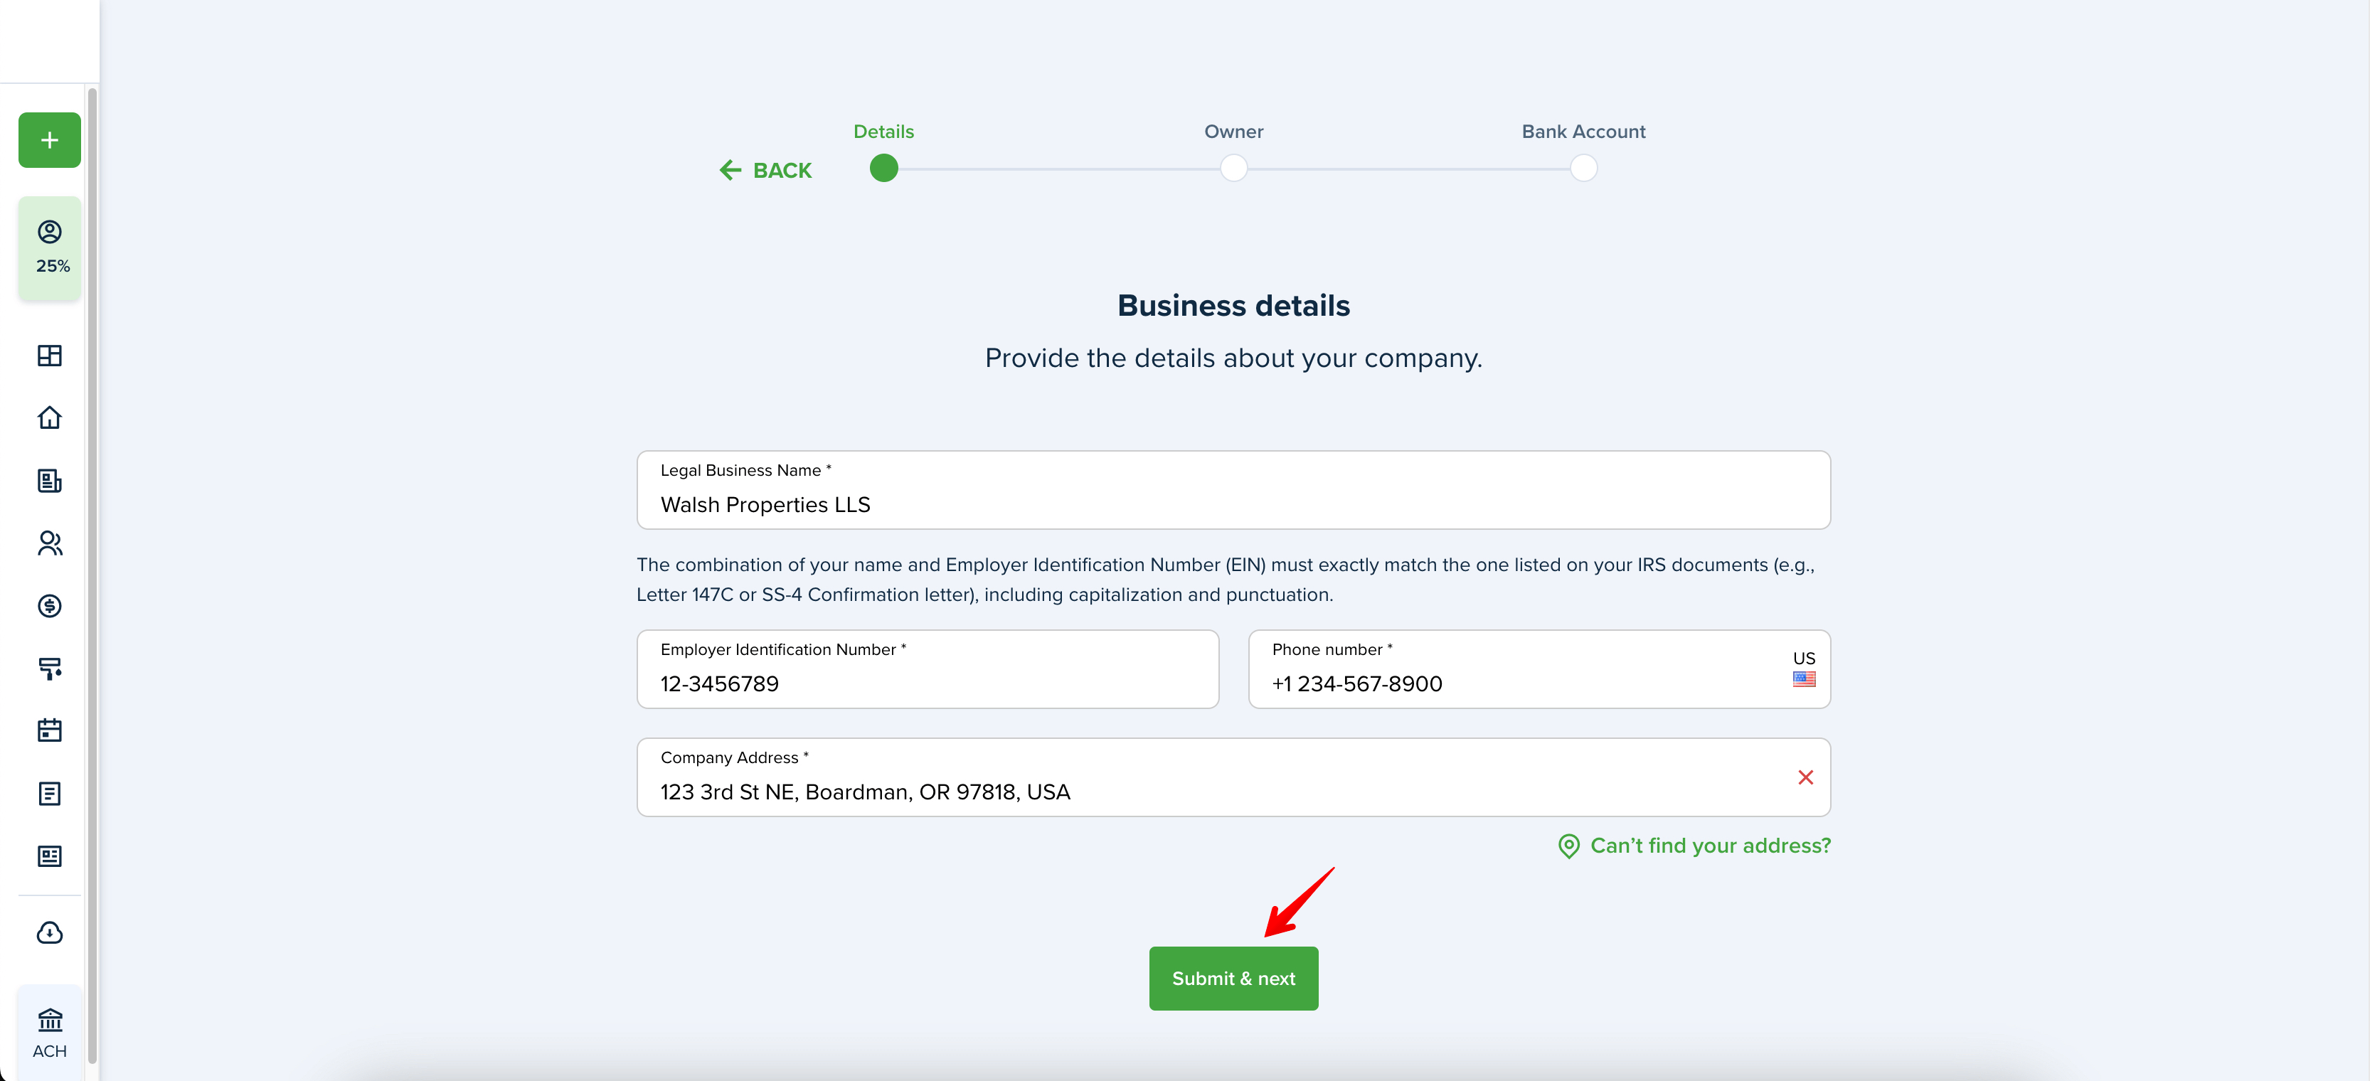This screenshot has width=2370, height=1081.
Task: Open the calendar icon in sidebar
Action: pyautogui.click(x=50, y=730)
